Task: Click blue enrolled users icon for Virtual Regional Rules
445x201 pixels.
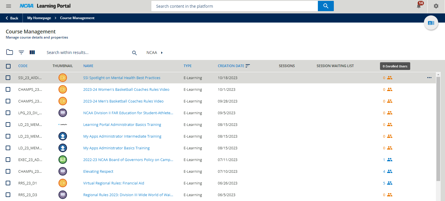Action: pyautogui.click(x=390, y=183)
